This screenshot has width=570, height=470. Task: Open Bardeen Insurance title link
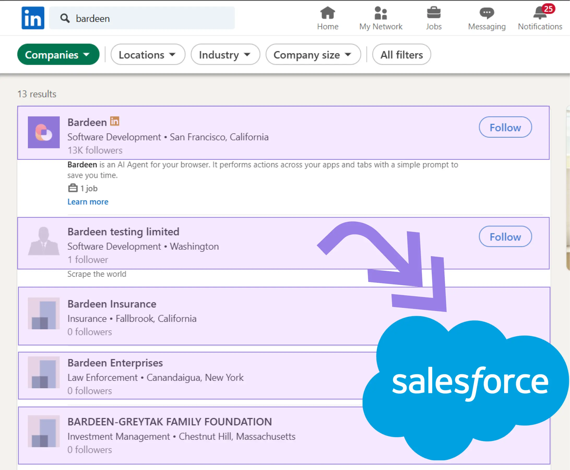[x=112, y=304]
